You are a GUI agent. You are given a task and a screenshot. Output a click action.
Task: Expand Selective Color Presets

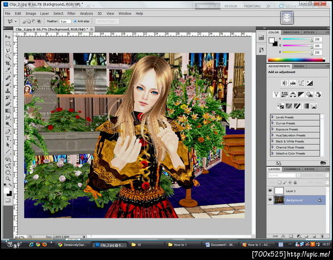pyautogui.click(x=273, y=153)
